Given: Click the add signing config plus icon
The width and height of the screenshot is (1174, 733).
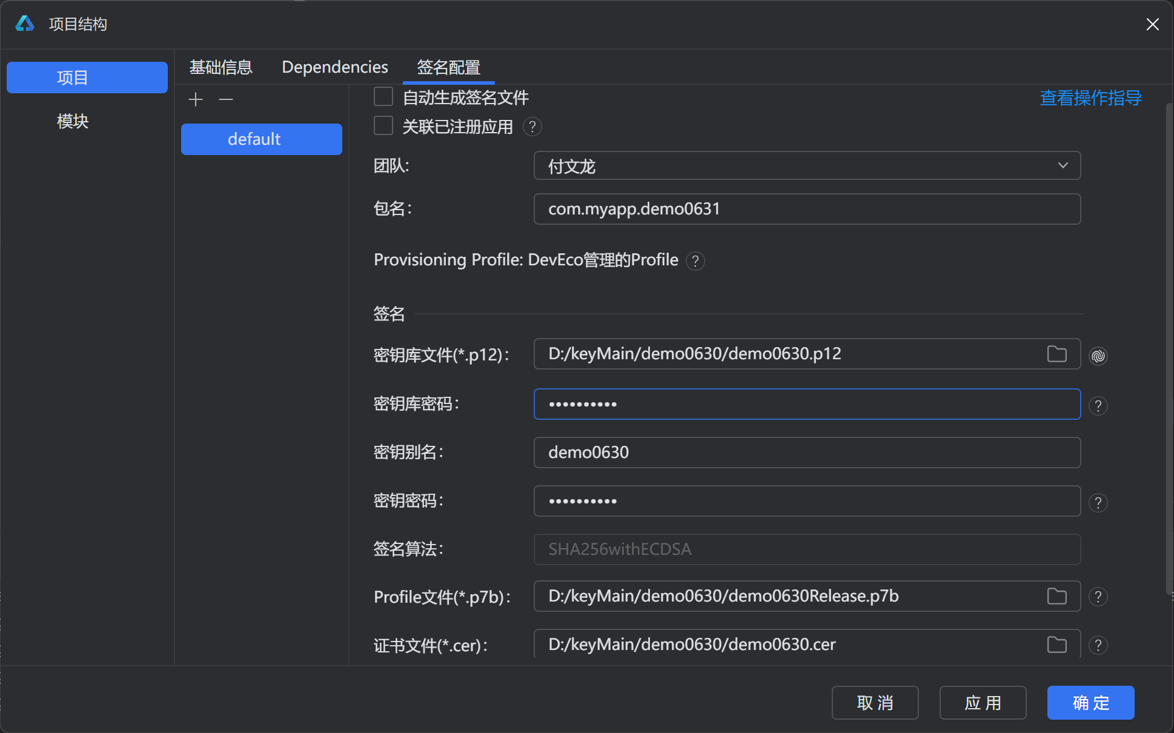Looking at the screenshot, I should point(196,99).
